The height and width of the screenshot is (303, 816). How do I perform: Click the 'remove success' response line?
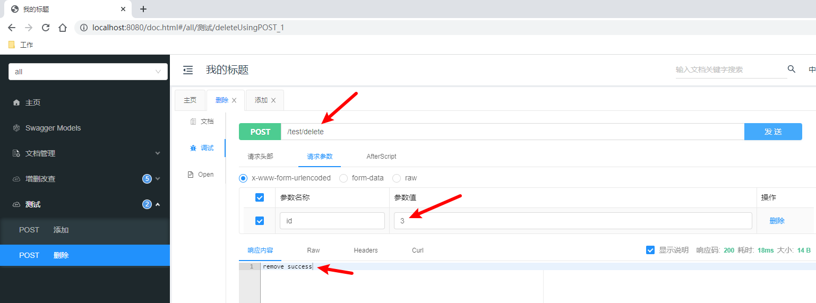tap(287, 266)
